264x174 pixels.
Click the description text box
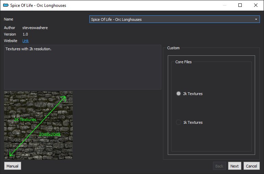point(83,67)
